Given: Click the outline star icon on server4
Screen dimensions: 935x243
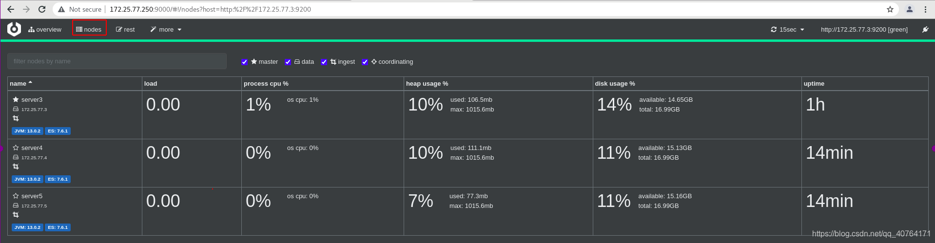Looking at the screenshot, I should point(16,148).
